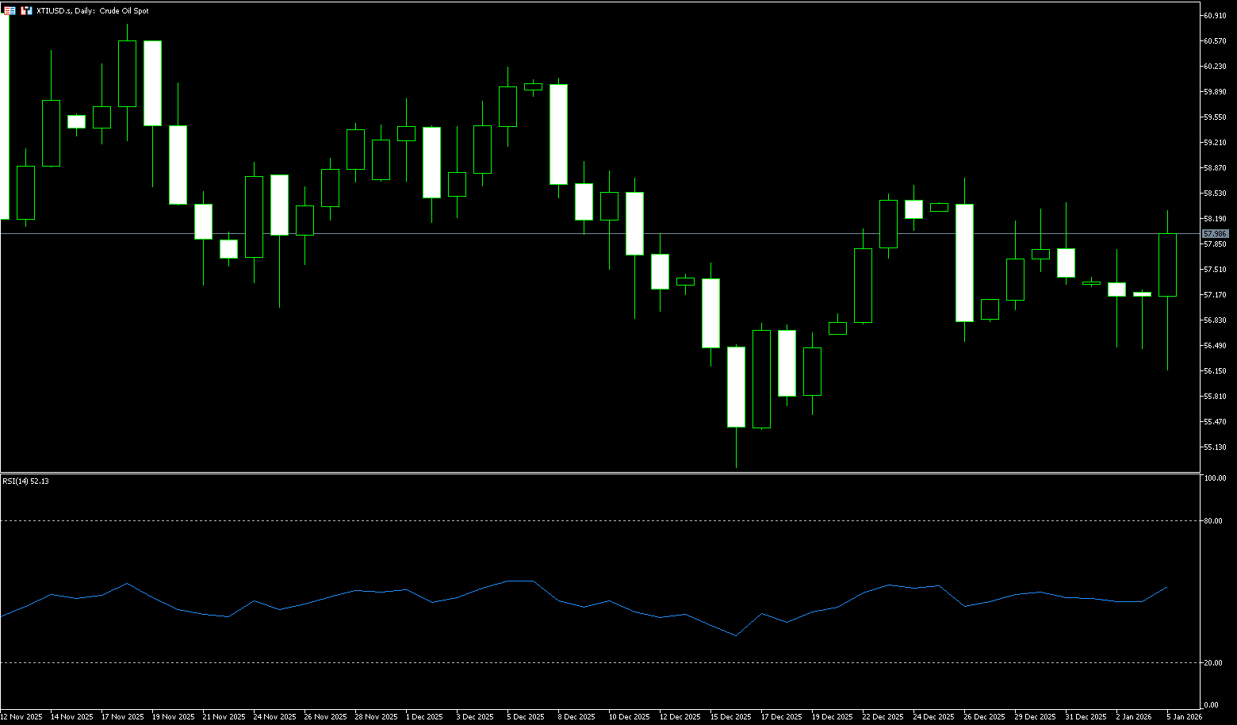The image size is (1237, 725).
Task: Click the 12 Nov 2025 date label
Action: point(21,717)
